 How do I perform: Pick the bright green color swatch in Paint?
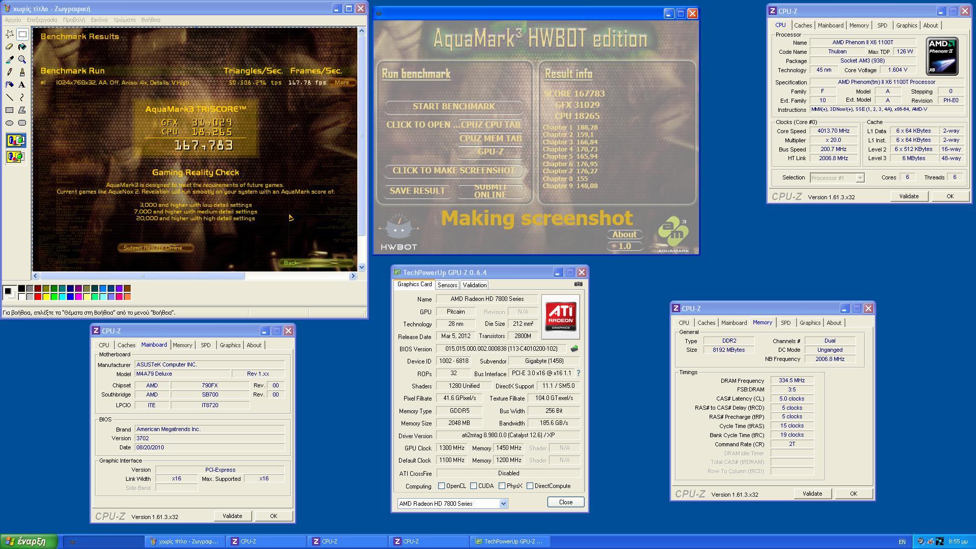[54, 296]
